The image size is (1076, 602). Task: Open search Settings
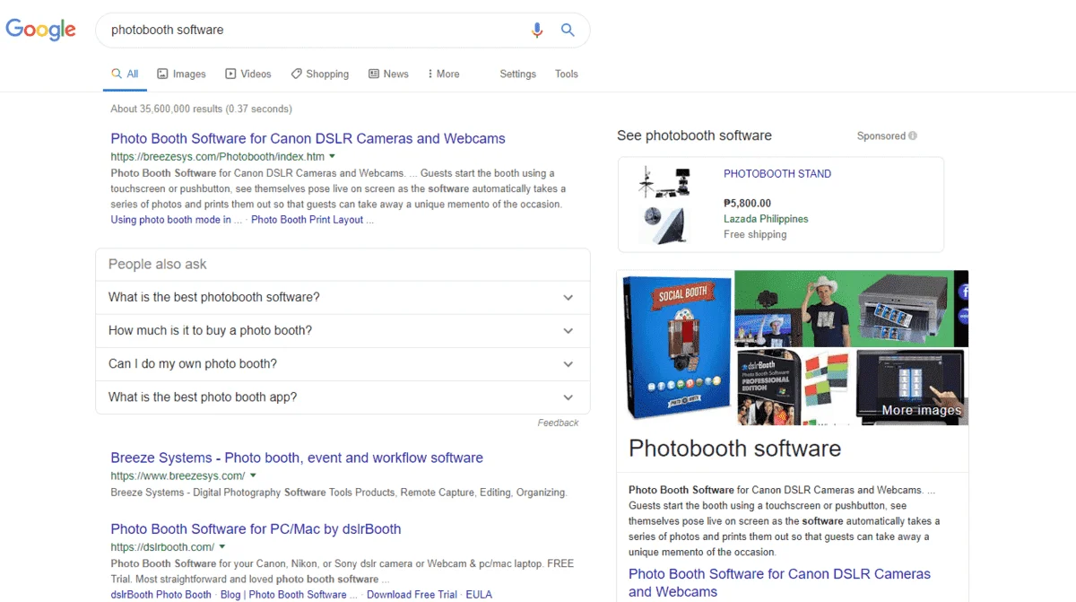[x=518, y=74]
